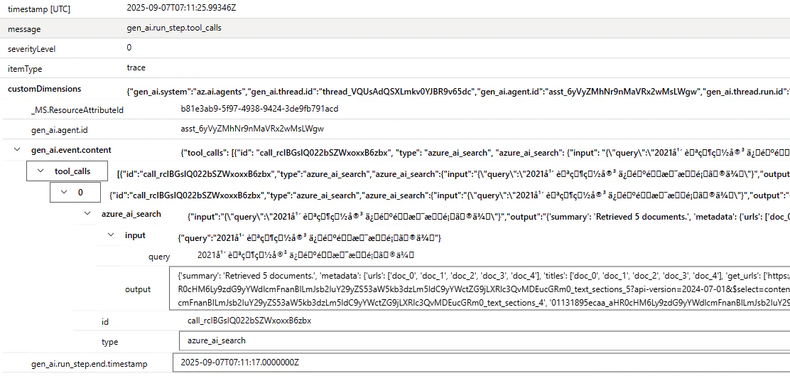
Task: Click the JSON value beside item 0
Action: pos(450,195)
